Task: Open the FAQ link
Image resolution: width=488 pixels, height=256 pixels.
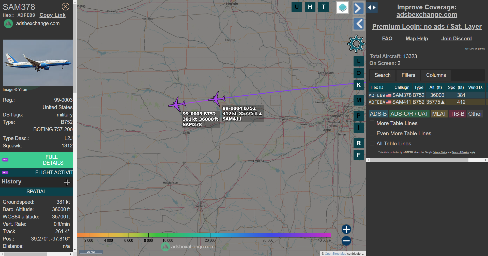Action: click(x=387, y=39)
